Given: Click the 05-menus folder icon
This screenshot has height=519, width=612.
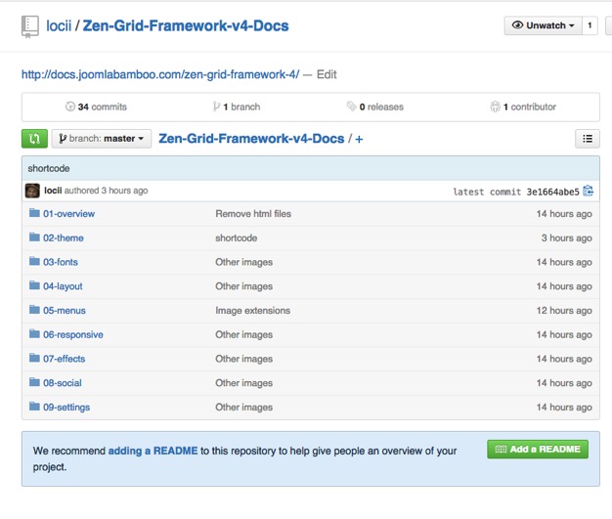Looking at the screenshot, I should pyautogui.click(x=35, y=310).
